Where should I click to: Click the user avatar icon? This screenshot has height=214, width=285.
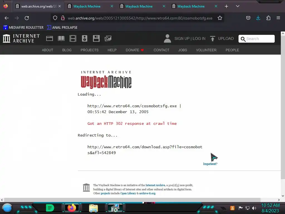[167, 38]
